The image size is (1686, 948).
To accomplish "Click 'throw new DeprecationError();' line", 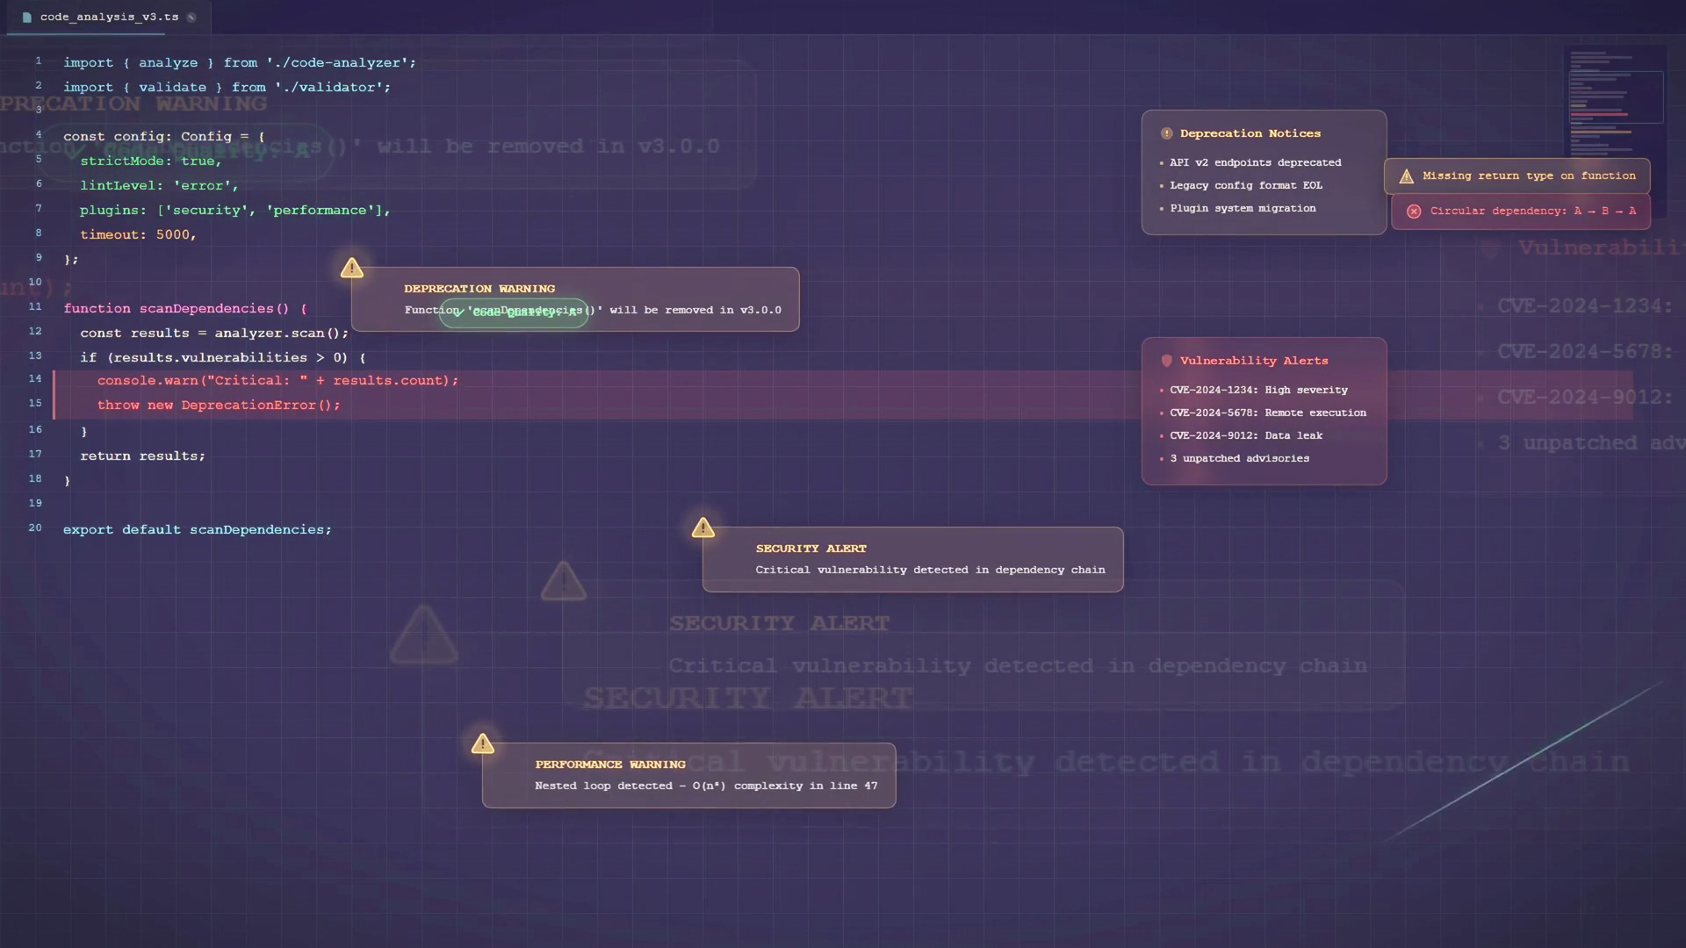I will (219, 406).
